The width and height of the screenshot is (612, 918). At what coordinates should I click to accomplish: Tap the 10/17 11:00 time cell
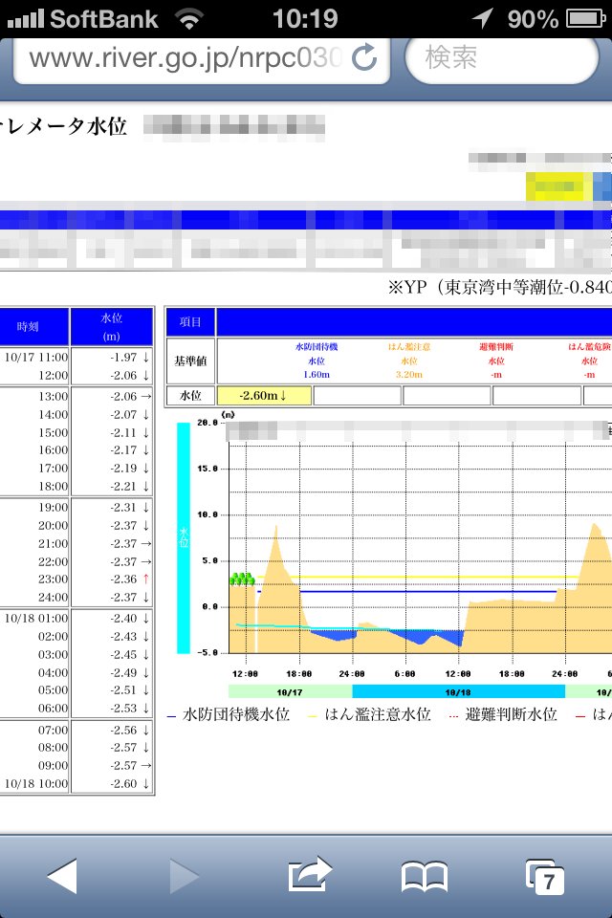[x=35, y=357]
